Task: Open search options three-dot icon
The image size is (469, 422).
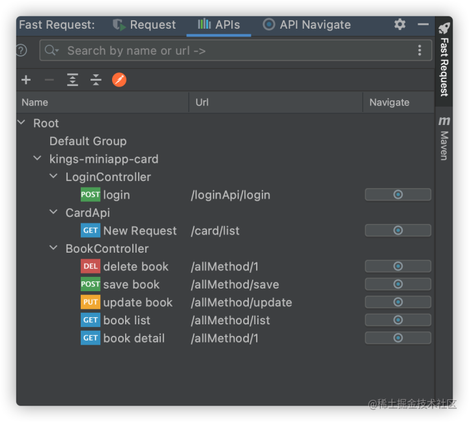Action: coord(419,50)
